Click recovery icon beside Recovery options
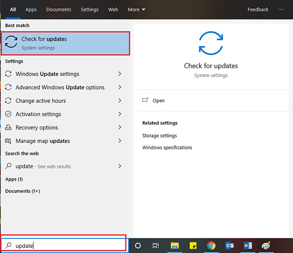This screenshot has width=293, height=253. pyautogui.click(x=8, y=127)
